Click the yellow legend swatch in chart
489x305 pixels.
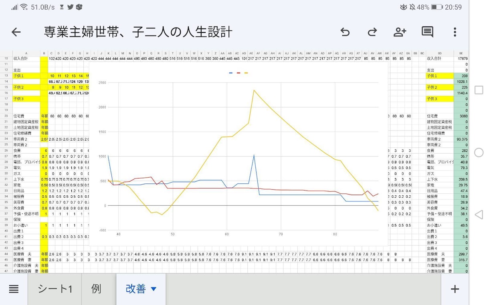(x=246, y=73)
